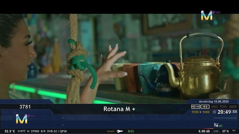Click the 37 % signal percentage
The height and width of the screenshot is (134, 239).
click(225, 131)
